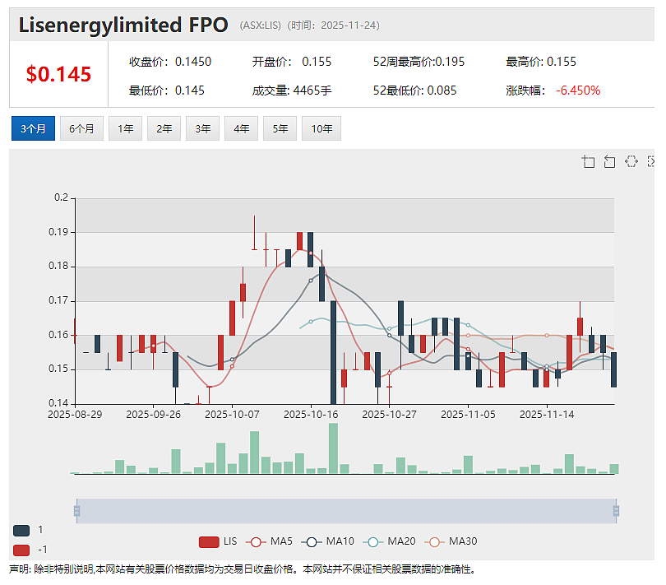Select the 3个月 time range tab
The height and width of the screenshot is (585, 666).
coord(33,128)
